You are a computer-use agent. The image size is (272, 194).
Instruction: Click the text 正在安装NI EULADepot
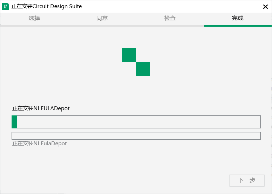(x=41, y=108)
